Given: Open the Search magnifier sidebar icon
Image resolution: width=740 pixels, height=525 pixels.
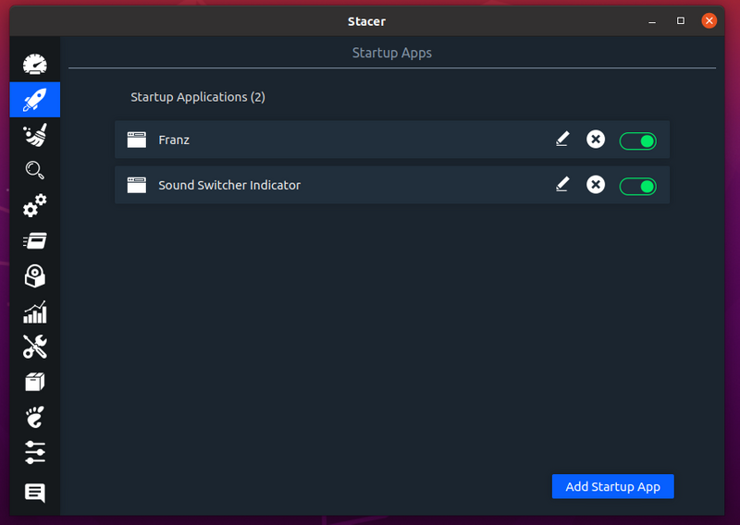Looking at the screenshot, I should pyautogui.click(x=35, y=170).
